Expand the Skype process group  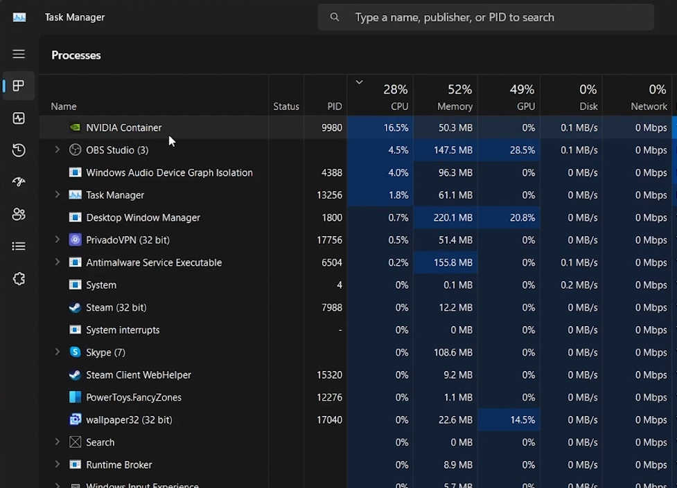(58, 352)
